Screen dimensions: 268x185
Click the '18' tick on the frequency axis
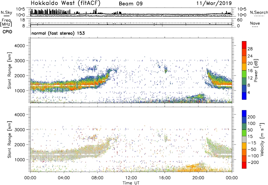pos(22,20)
